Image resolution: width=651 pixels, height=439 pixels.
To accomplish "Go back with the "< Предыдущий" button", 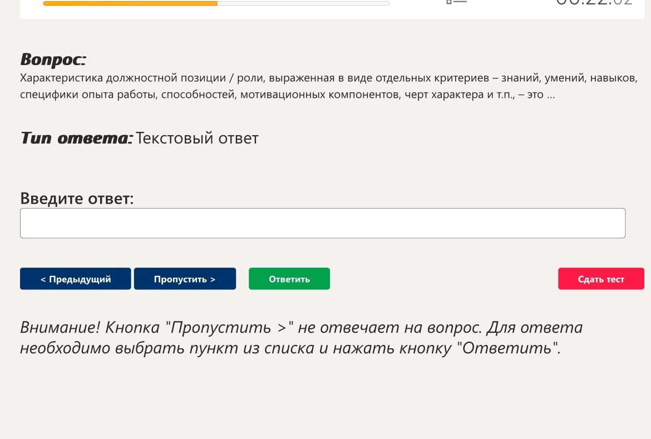I will pyautogui.click(x=76, y=279).
